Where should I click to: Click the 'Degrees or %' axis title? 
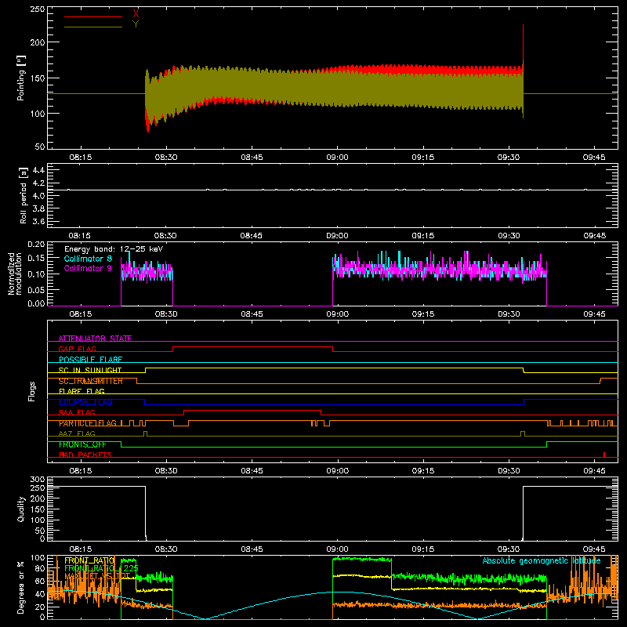point(21,587)
